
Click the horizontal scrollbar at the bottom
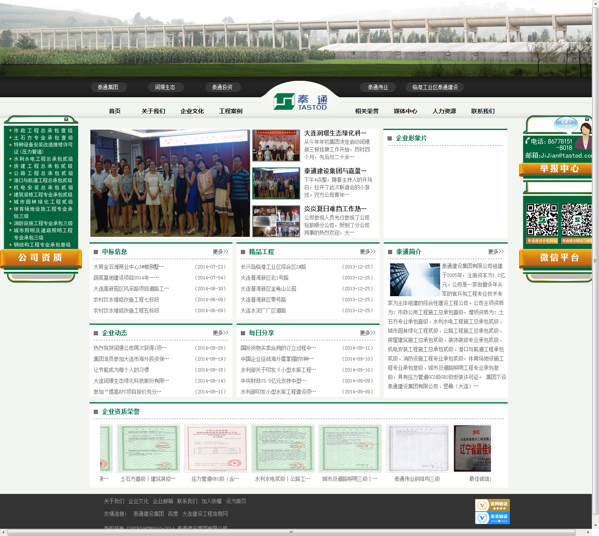(x=291, y=532)
